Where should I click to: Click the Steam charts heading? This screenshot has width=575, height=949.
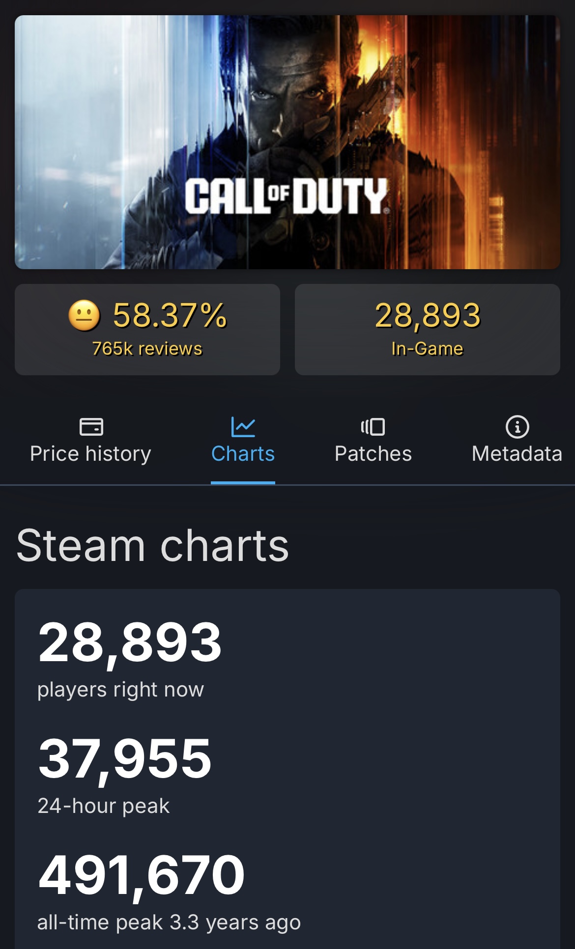point(152,546)
